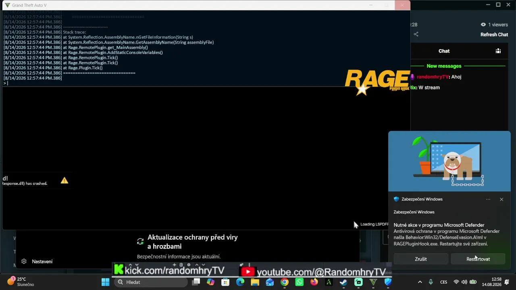
Task: Click the GTA V window title icon
Action: 7,5
